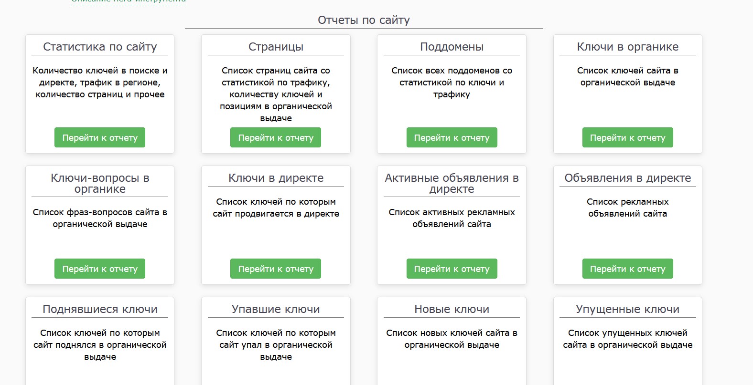Go to the Ключи-вопросы в органике report
Image resolution: width=753 pixels, height=385 pixels.
[x=99, y=269]
